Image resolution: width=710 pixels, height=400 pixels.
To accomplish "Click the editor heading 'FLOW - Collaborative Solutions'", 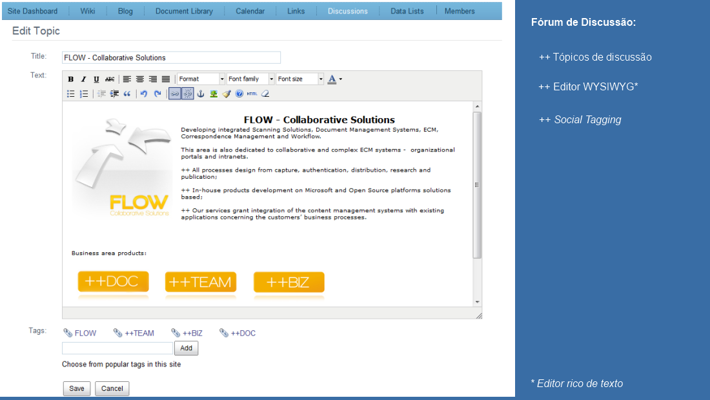I will pyautogui.click(x=319, y=120).
